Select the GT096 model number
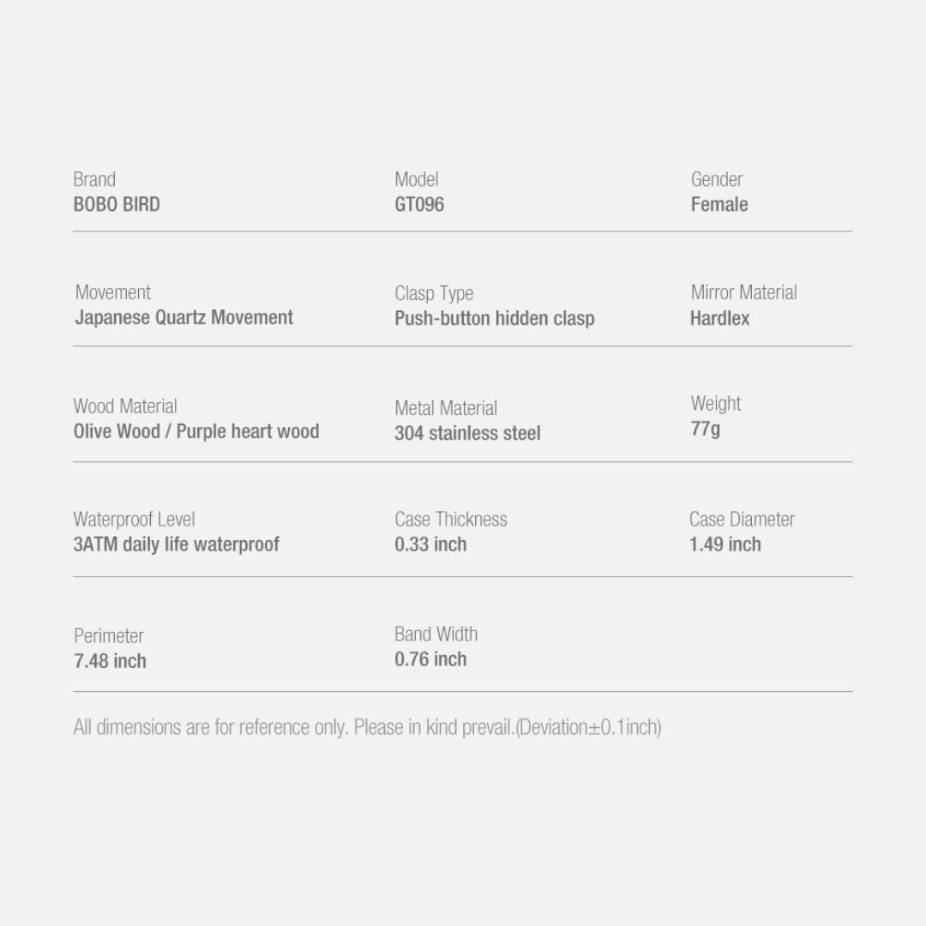The width and height of the screenshot is (926, 926). click(419, 205)
